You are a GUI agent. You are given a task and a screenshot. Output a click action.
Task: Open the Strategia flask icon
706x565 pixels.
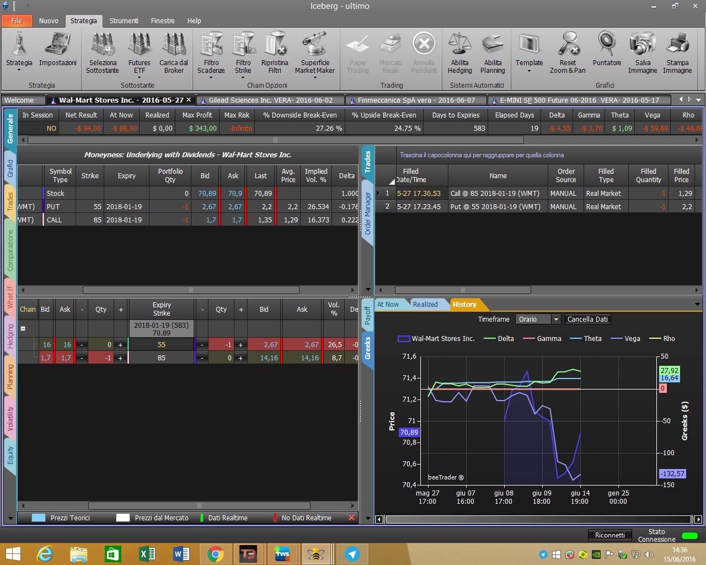click(19, 44)
